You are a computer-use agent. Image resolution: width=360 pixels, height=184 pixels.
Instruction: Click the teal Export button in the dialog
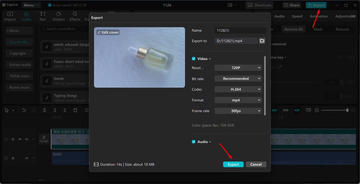pos(233,164)
